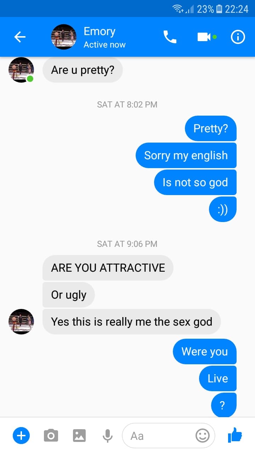Open the plus more-options menu

[21, 435]
